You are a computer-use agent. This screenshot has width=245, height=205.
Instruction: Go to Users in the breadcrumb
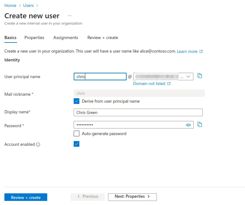pyautogui.click(x=28, y=5)
